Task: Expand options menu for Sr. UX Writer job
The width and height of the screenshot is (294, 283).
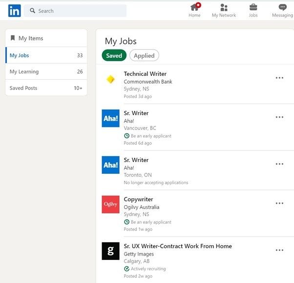Action: (279, 250)
